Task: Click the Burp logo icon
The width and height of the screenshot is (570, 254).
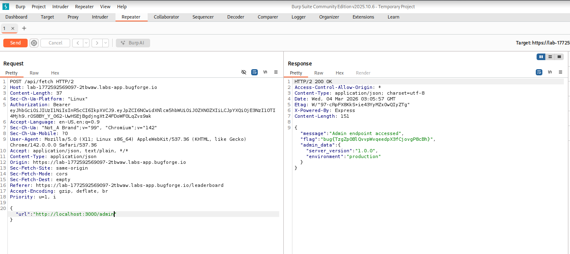Action: tap(6, 7)
